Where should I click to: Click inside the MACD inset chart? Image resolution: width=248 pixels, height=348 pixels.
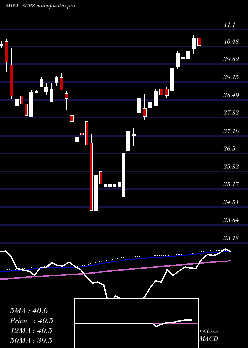pyautogui.click(x=136, y=323)
